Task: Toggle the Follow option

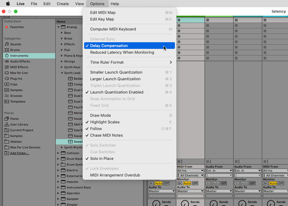Action: tap(129, 128)
